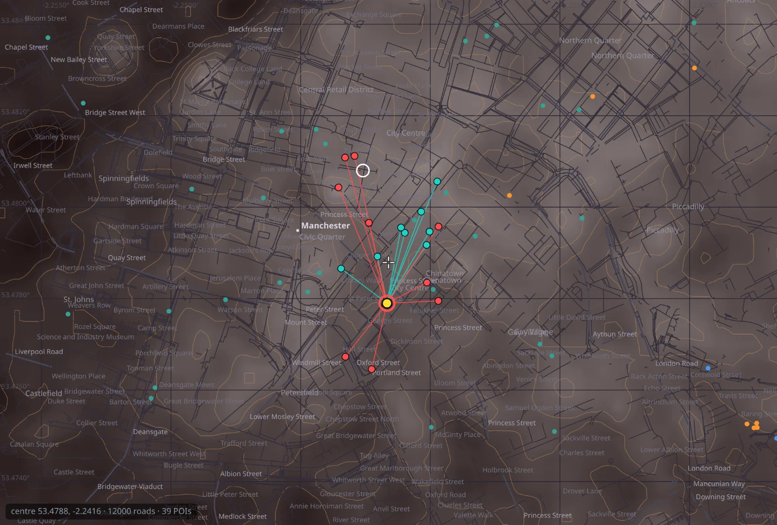
Task: Click the orange dot southwest of City Centre's east edge
Action: click(509, 195)
